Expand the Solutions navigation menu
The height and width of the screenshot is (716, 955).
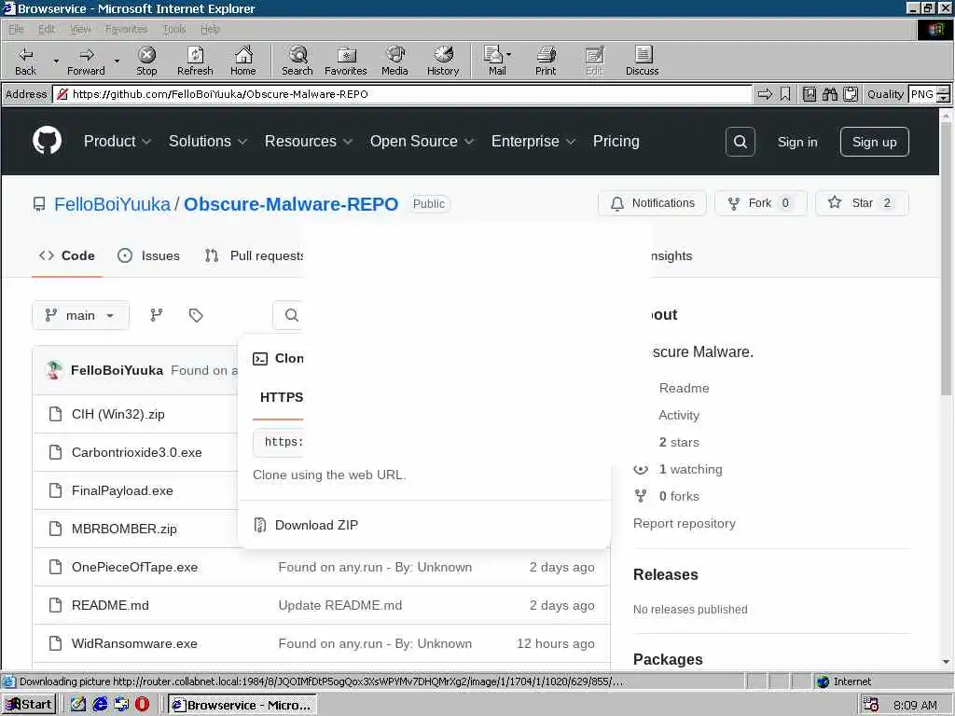(208, 142)
